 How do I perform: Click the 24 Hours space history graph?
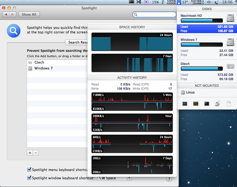click(x=132, y=42)
